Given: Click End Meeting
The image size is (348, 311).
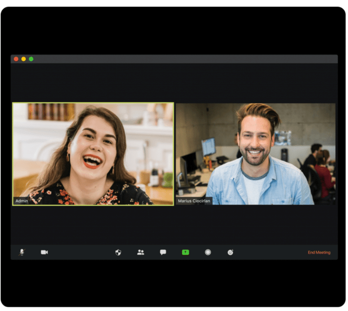Looking at the screenshot, I should click(319, 252).
